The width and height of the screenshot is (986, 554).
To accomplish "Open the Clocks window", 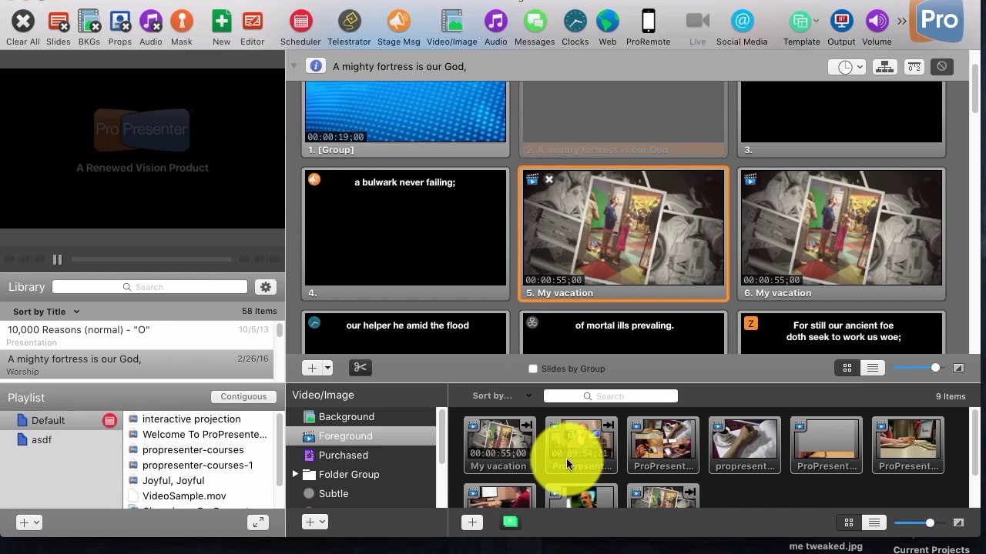I will [x=575, y=28].
